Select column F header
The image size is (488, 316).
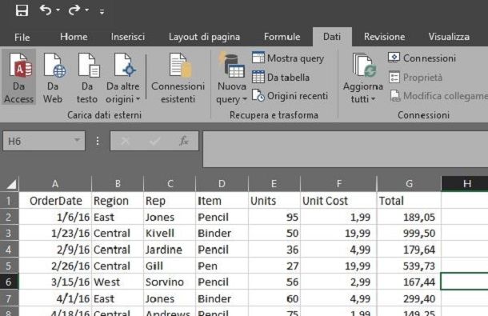[x=338, y=184]
